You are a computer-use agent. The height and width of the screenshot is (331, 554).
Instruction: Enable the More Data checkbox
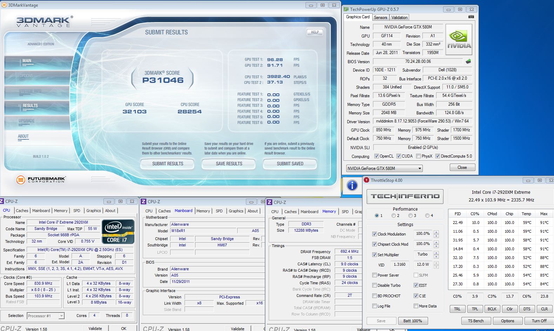pos(416,306)
